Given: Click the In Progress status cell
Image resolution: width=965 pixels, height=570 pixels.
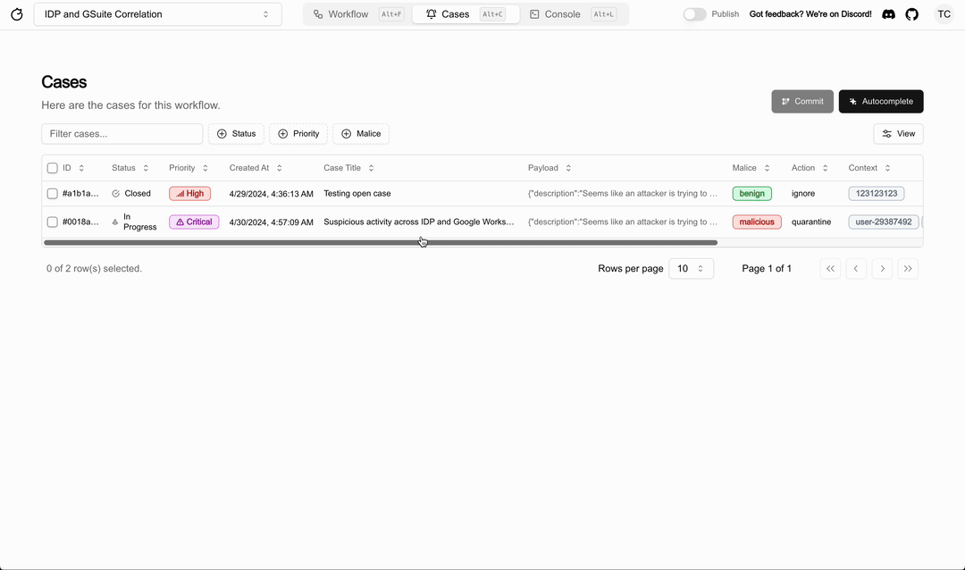Looking at the screenshot, I should (134, 222).
